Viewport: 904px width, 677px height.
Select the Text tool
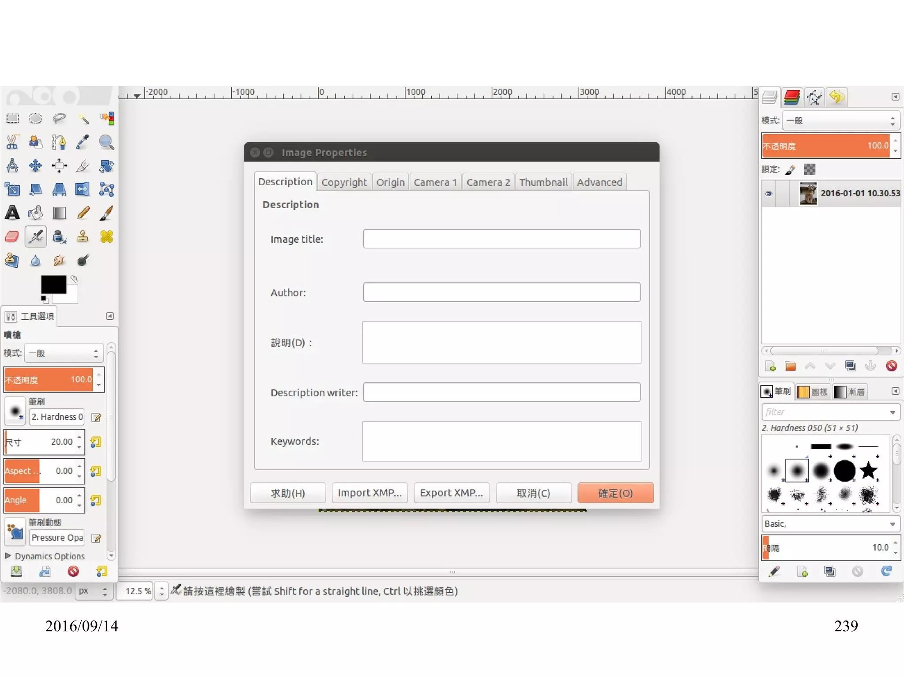[x=12, y=213]
